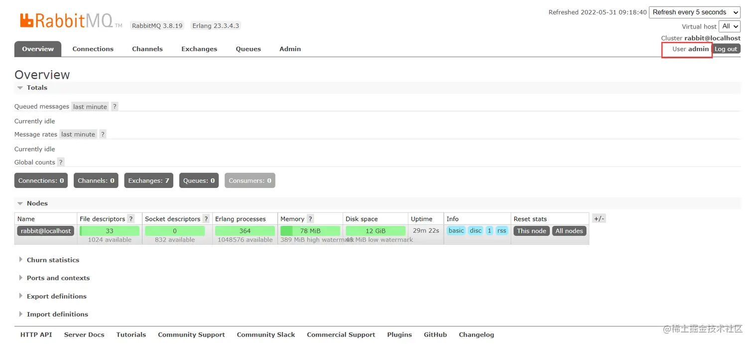
Task: Open help for Message rates
Action: click(x=103, y=134)
